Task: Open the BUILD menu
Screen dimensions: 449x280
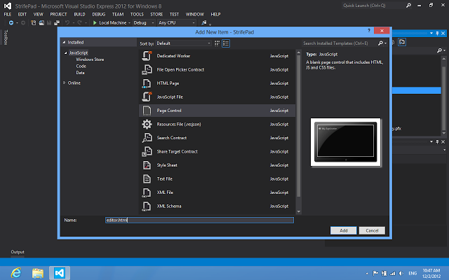Action: [x=79, y=14]
